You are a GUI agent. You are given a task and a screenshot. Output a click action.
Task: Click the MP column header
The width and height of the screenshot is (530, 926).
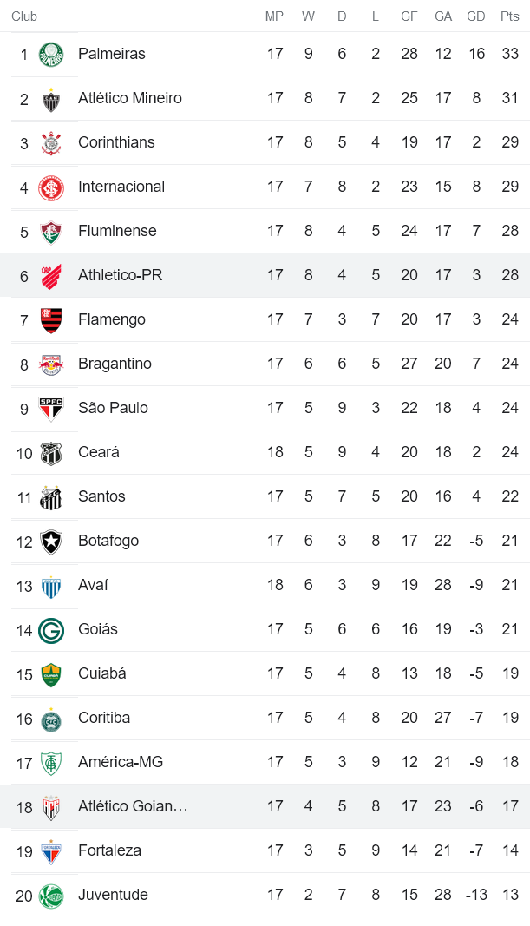click(274, 16)
